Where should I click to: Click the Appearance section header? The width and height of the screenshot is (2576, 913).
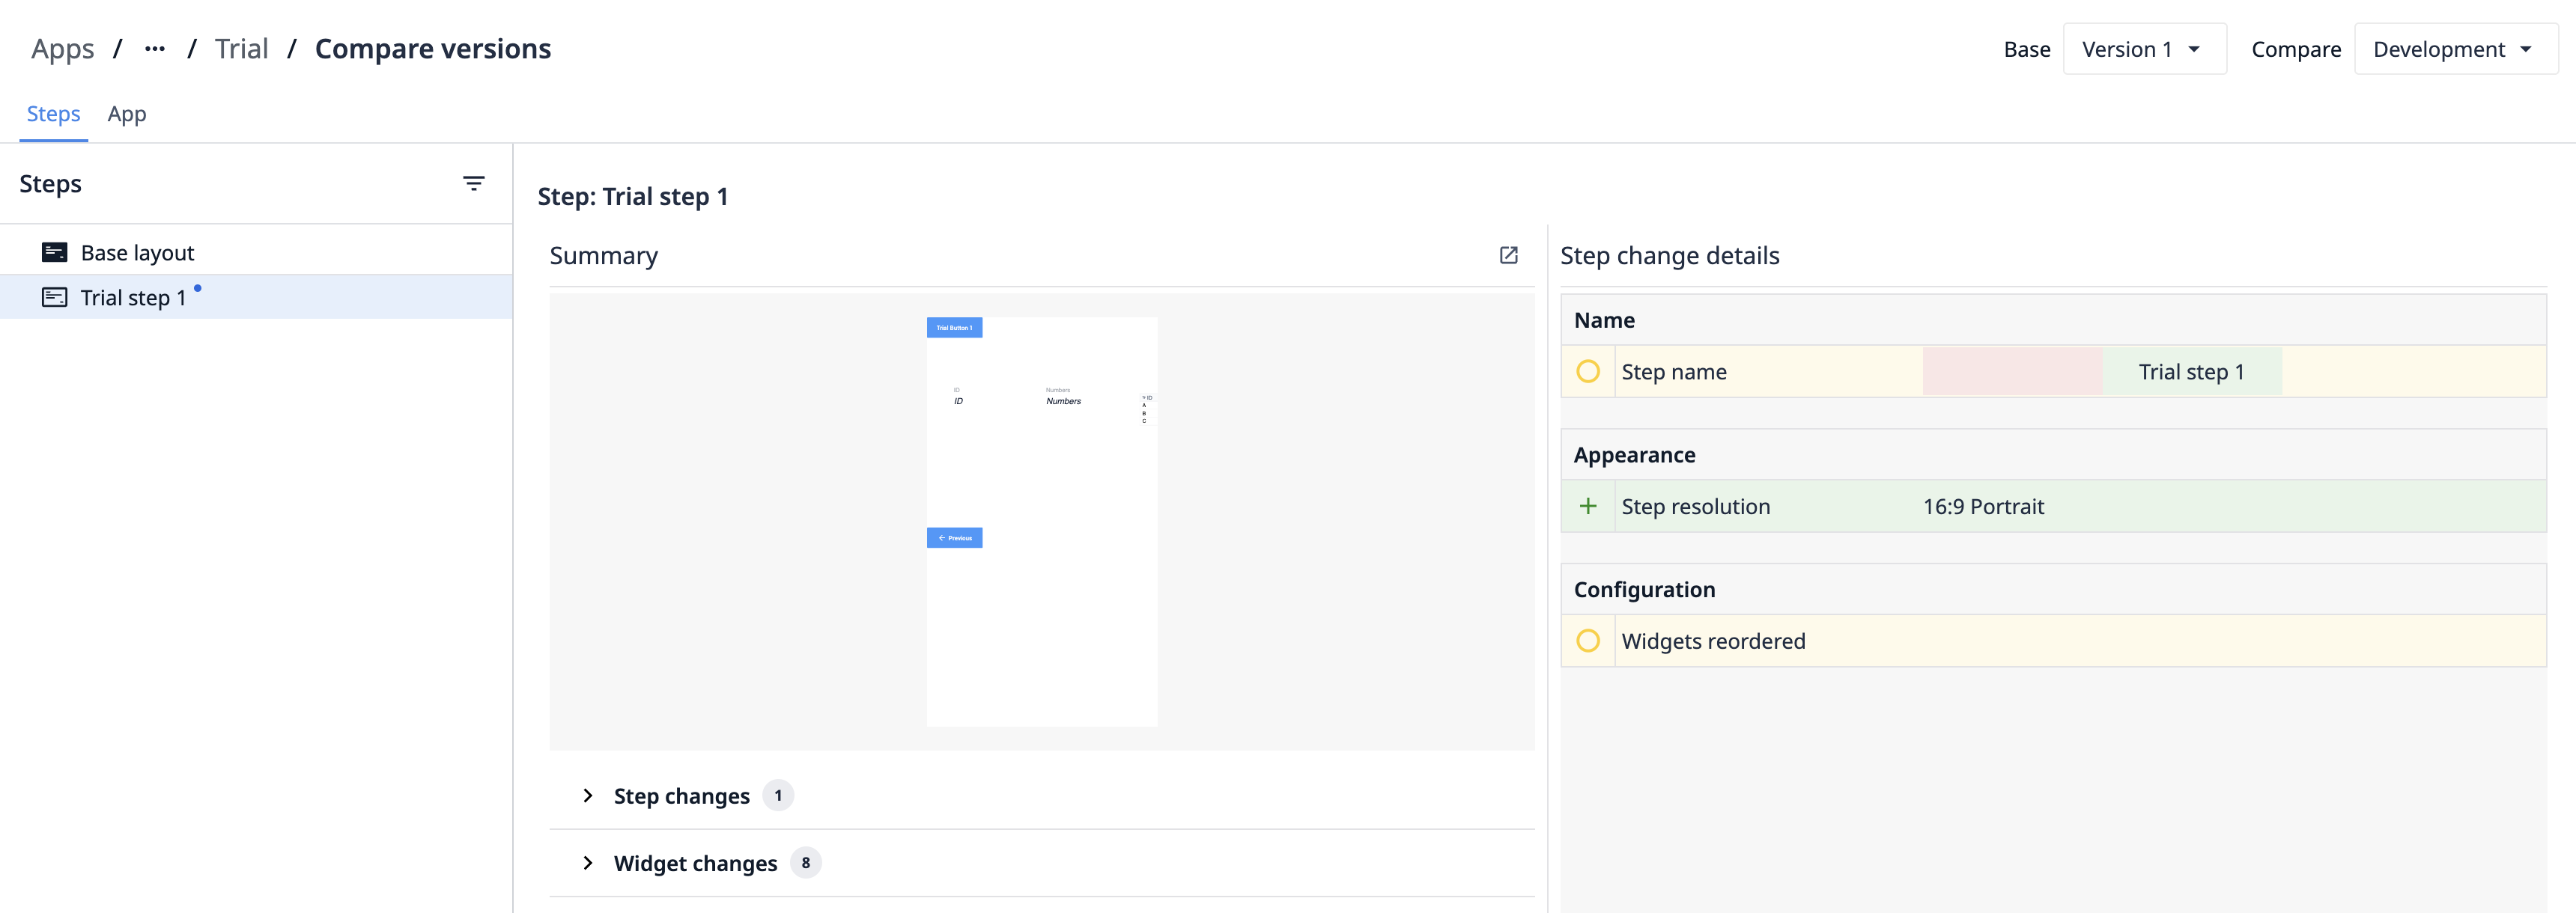(2053, 454)
